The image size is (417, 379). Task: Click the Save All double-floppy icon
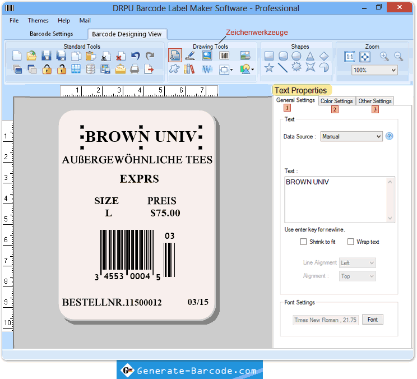[x=61, y=56]
